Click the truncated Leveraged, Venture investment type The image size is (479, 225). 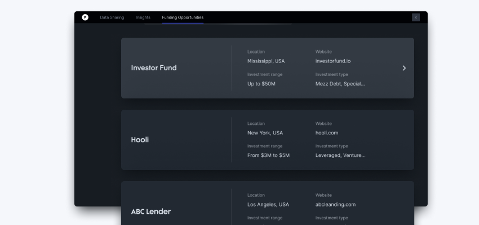(x=340, y=155)
